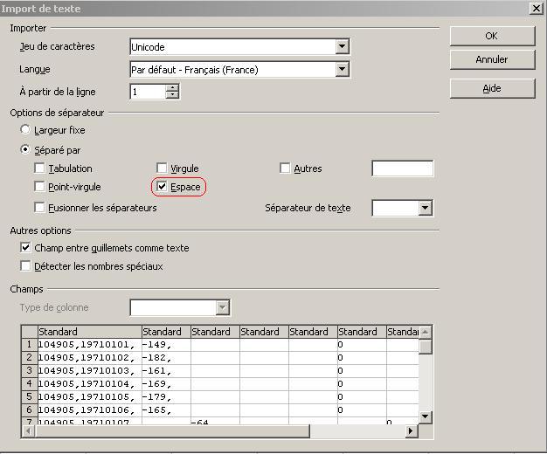This screenshot has height=454, width=547.
Task: Enable the Virgule separator checkbox
Action: coord(162,169)
